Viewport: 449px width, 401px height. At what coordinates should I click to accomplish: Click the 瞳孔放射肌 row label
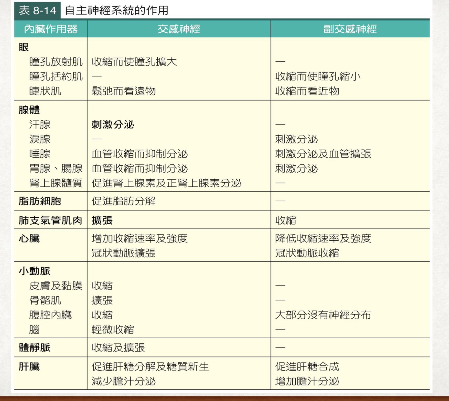click(x=56, y=62)
